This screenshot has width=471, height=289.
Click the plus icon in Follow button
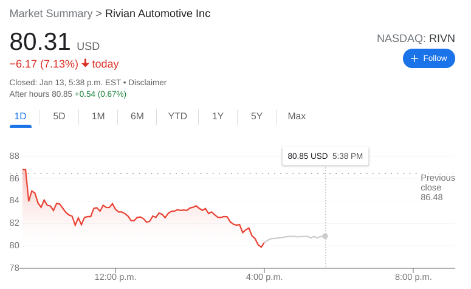click(x=414, y=58)
